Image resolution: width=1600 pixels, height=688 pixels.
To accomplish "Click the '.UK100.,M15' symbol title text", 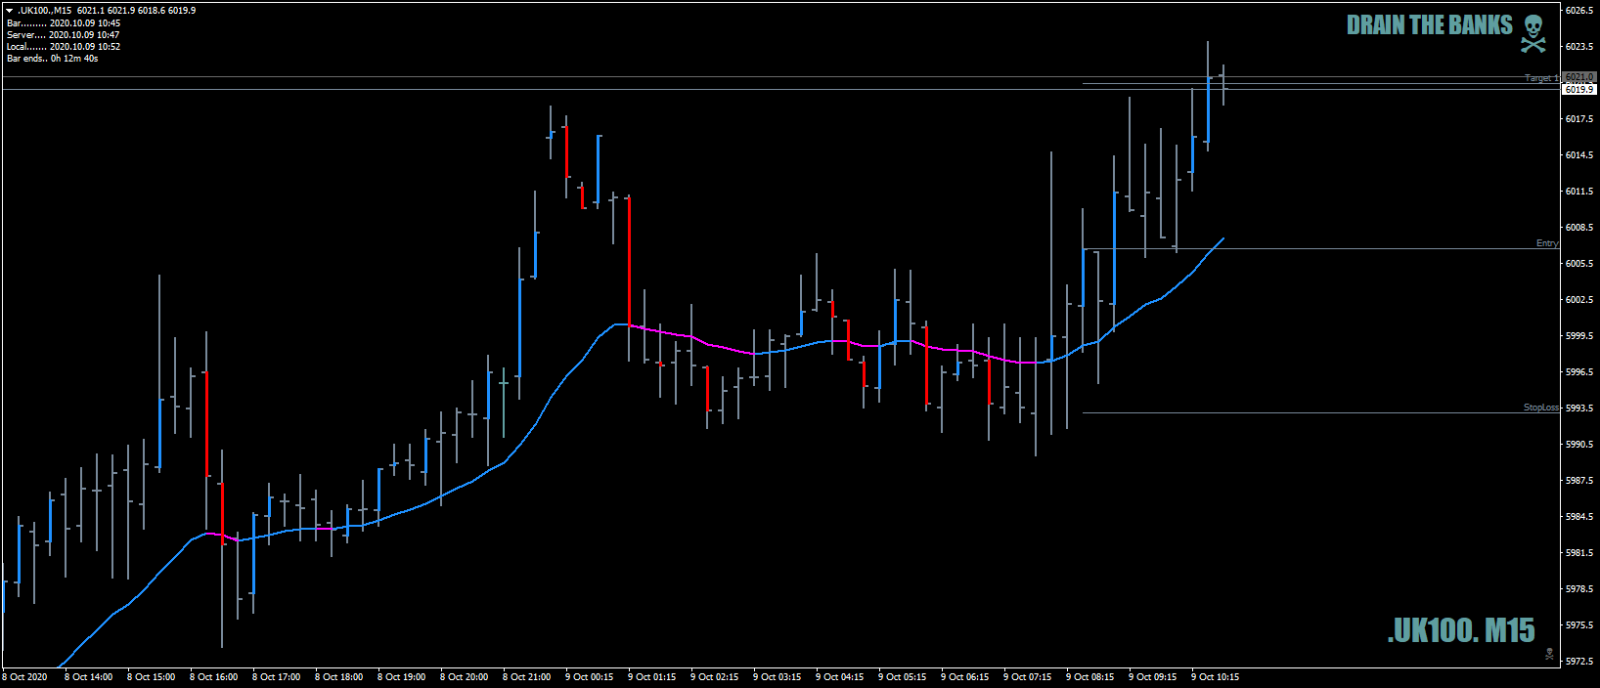I will click(x=44, y=11).
